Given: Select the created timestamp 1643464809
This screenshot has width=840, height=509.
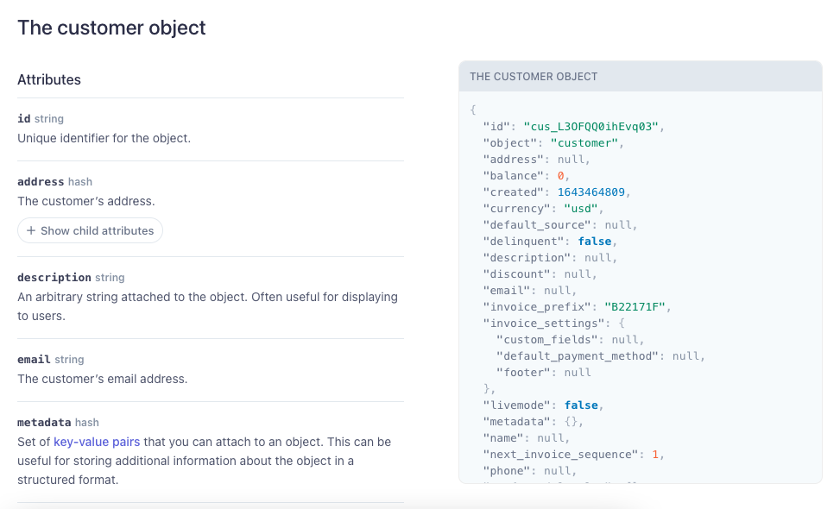Looking at the screenshot, I should pyautogui.click(x=591, y=192).
